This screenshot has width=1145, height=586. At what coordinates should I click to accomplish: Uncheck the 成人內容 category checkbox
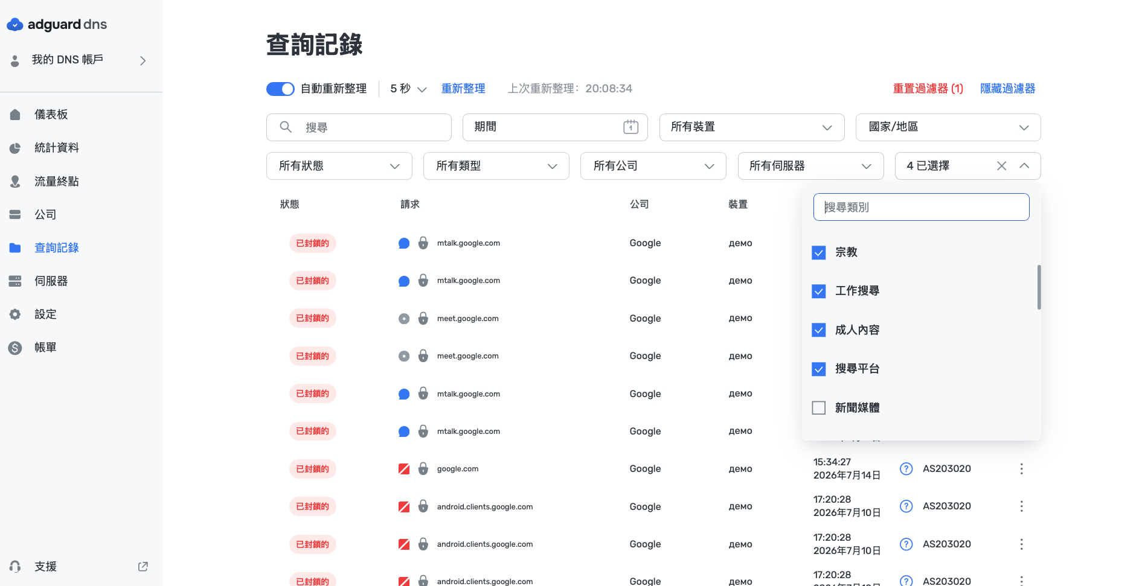click(x=818, y=330)
